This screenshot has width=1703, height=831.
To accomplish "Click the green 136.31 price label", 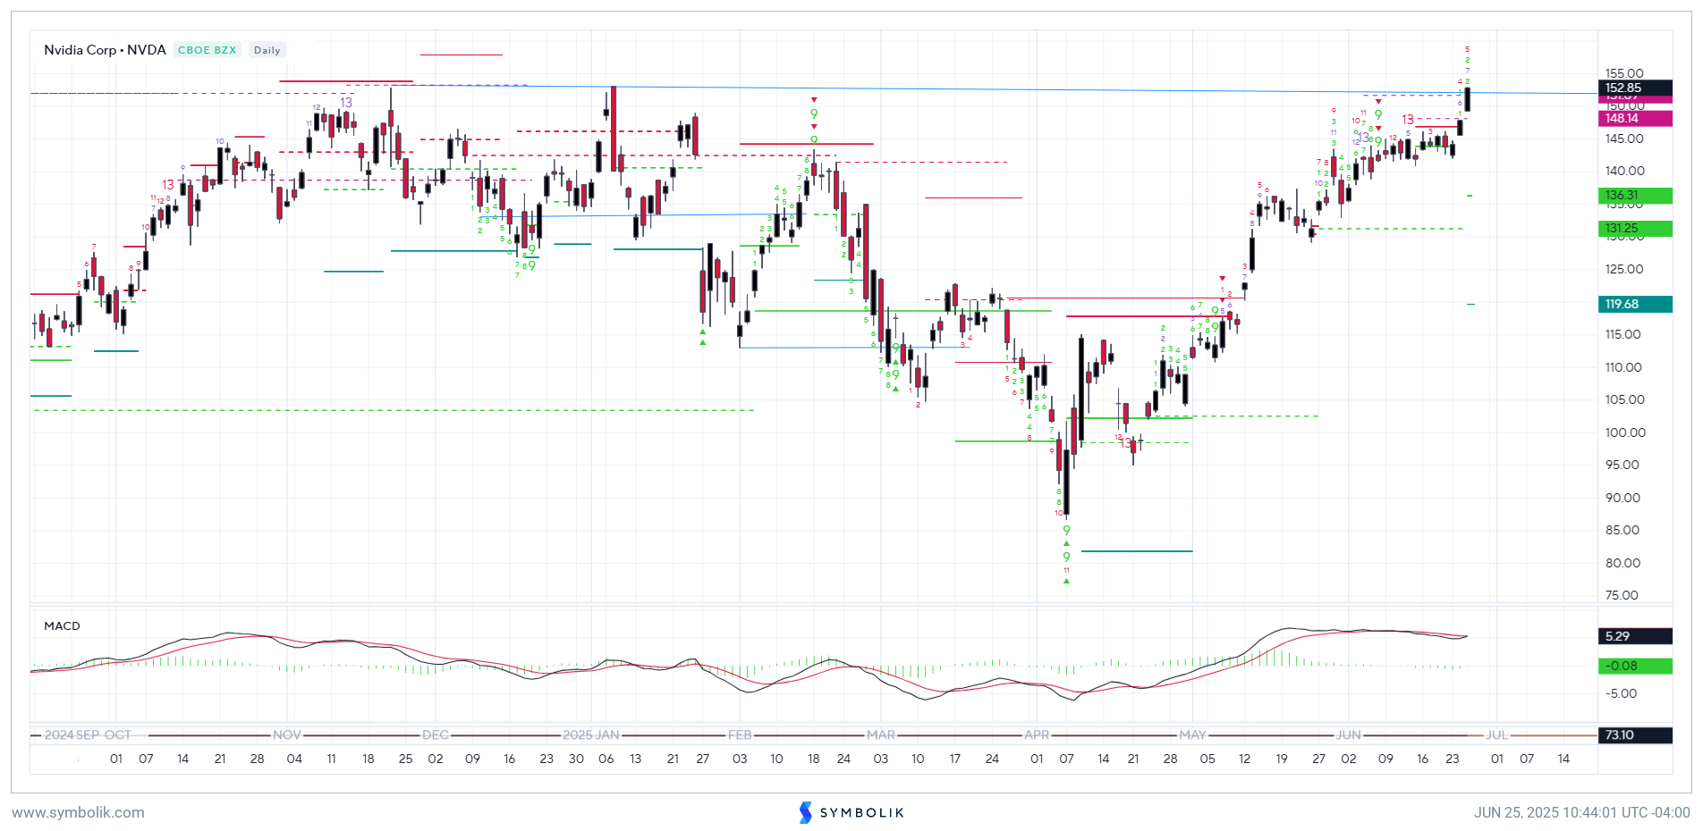I will (x=1635, y=195).
